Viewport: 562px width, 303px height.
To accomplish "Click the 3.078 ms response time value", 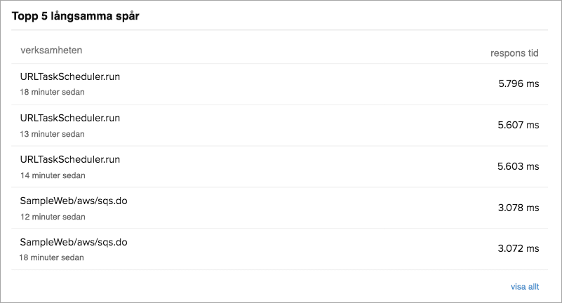I will [x=518, y=208].
